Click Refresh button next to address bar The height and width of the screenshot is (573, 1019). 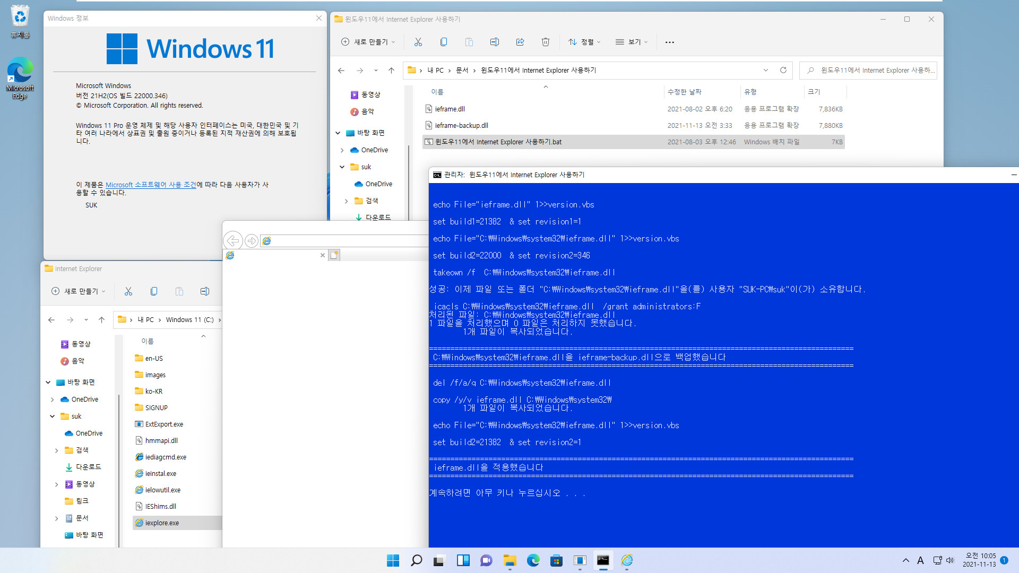pyautogui.click(x=783, y=70)
